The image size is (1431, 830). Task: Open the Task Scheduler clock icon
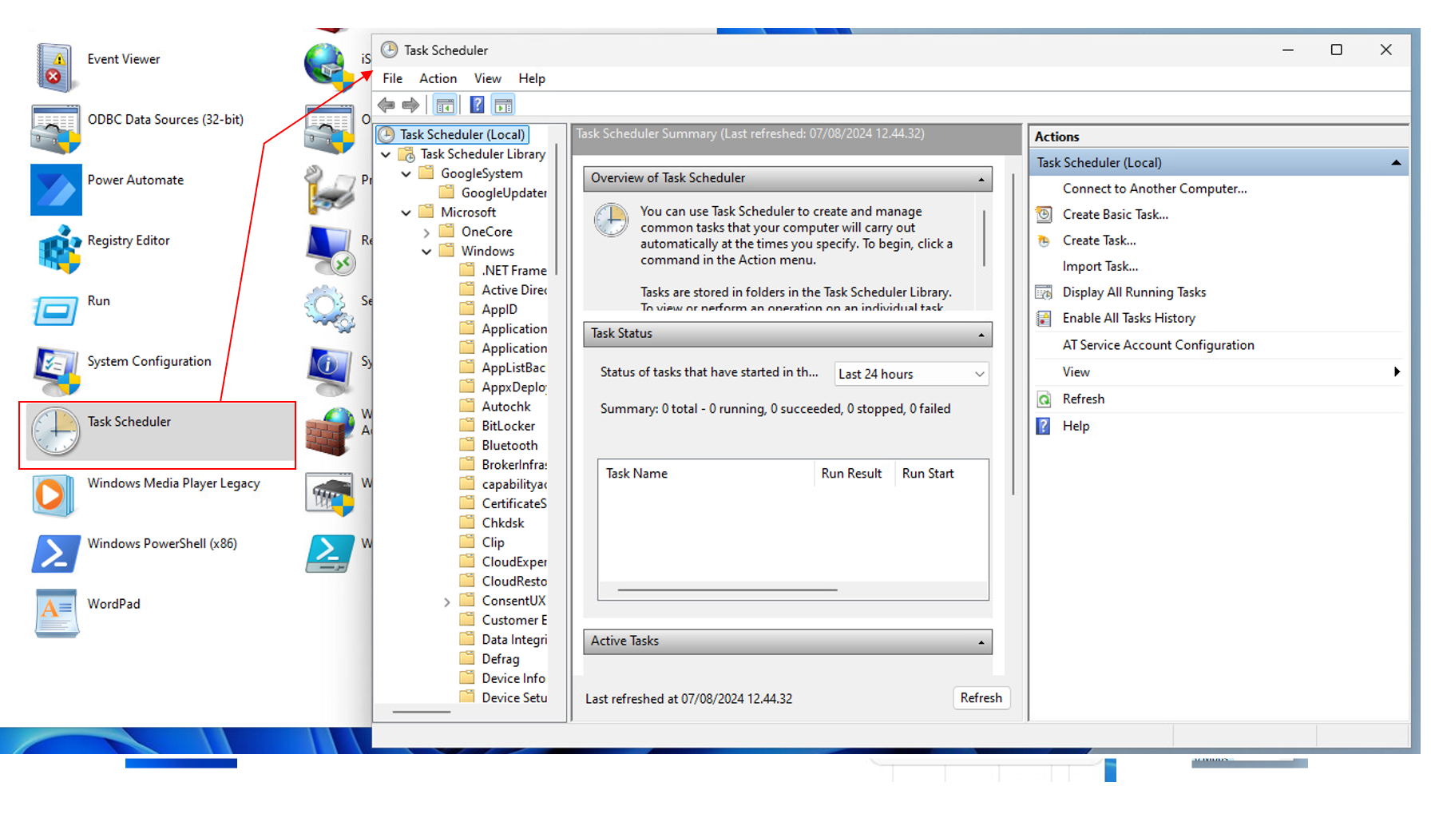click(55, 431)
